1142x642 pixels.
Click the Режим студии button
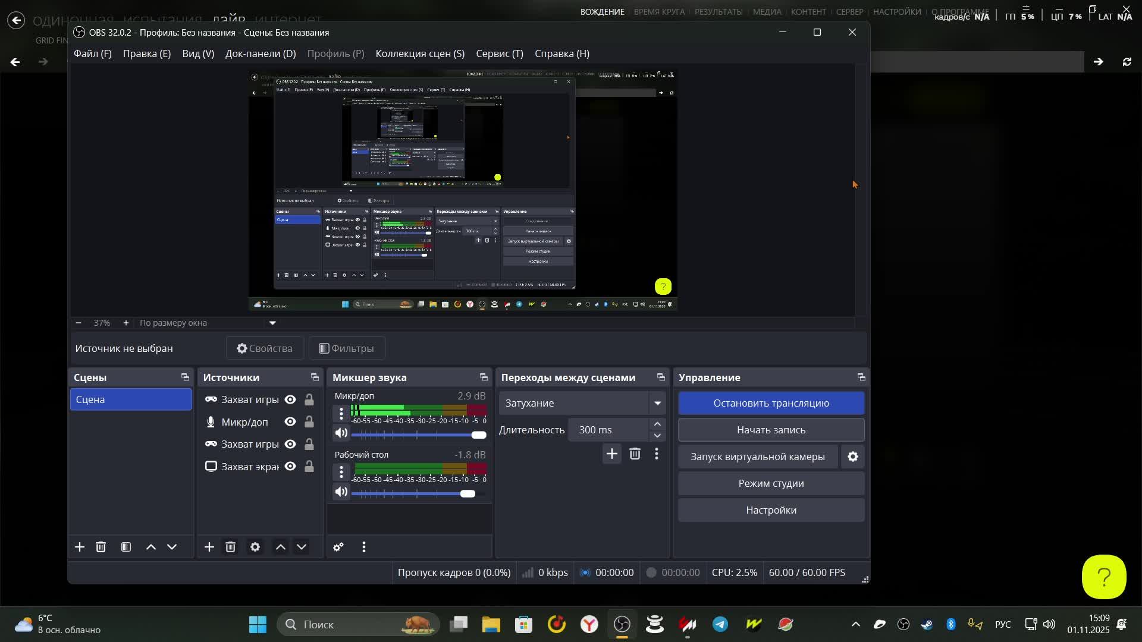point(771,483)
